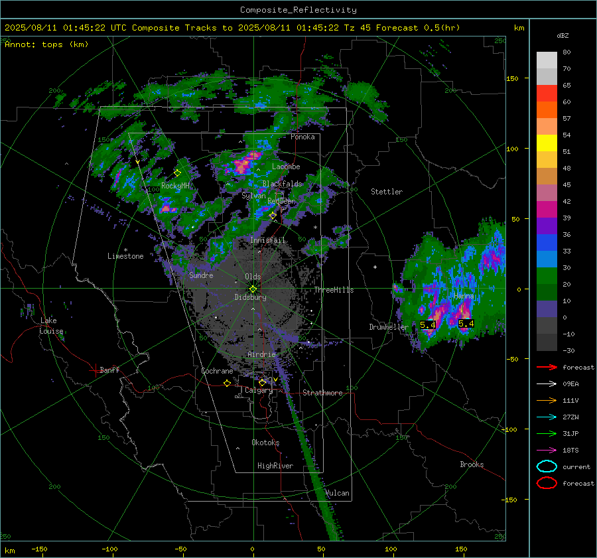
Task: Click the Didsbury town label
Action: click(x=250, y=297)
